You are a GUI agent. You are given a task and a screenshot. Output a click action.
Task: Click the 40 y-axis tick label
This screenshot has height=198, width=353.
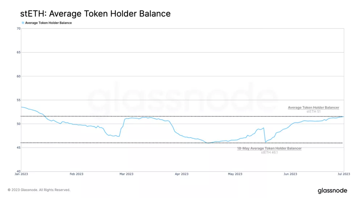pos(18,171)
